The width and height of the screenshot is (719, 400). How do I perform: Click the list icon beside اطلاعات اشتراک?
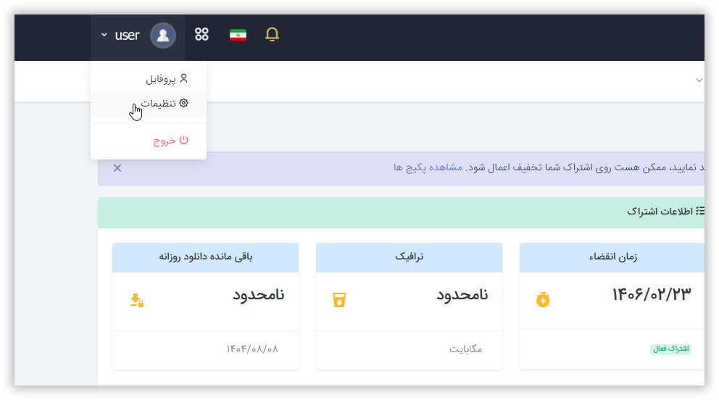[699, 212]
